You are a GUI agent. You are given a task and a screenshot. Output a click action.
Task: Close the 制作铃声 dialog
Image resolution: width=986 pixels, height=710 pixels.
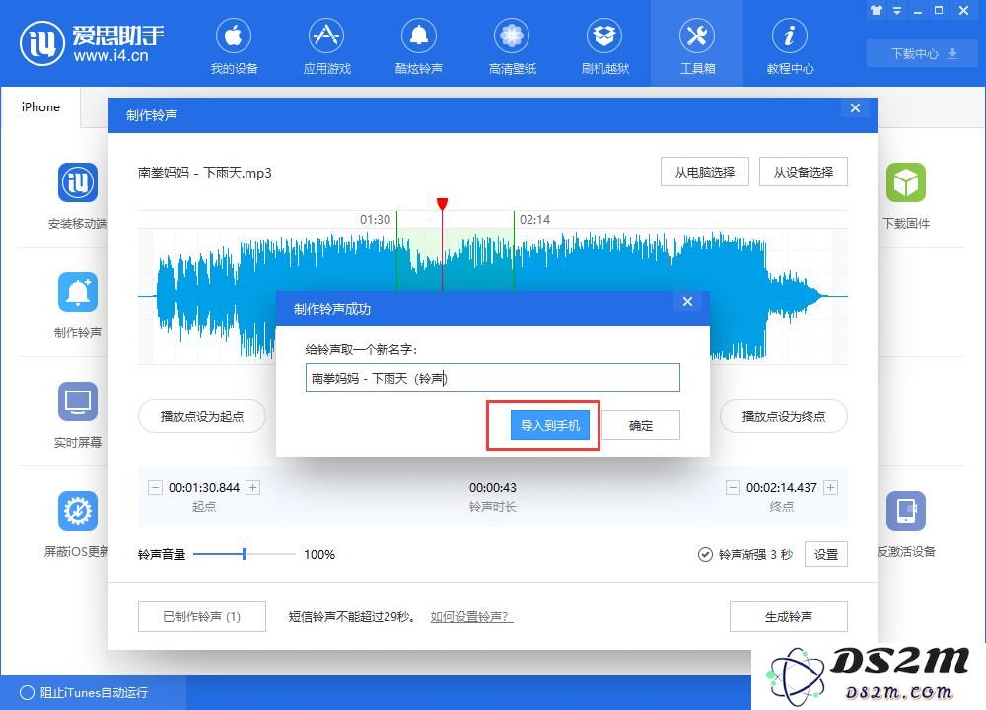pos(855,107)
